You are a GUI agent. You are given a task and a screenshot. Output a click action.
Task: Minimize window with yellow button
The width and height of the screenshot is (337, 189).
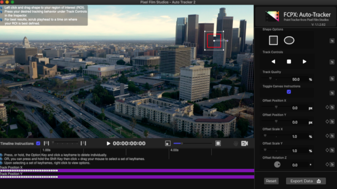(7, 2)
